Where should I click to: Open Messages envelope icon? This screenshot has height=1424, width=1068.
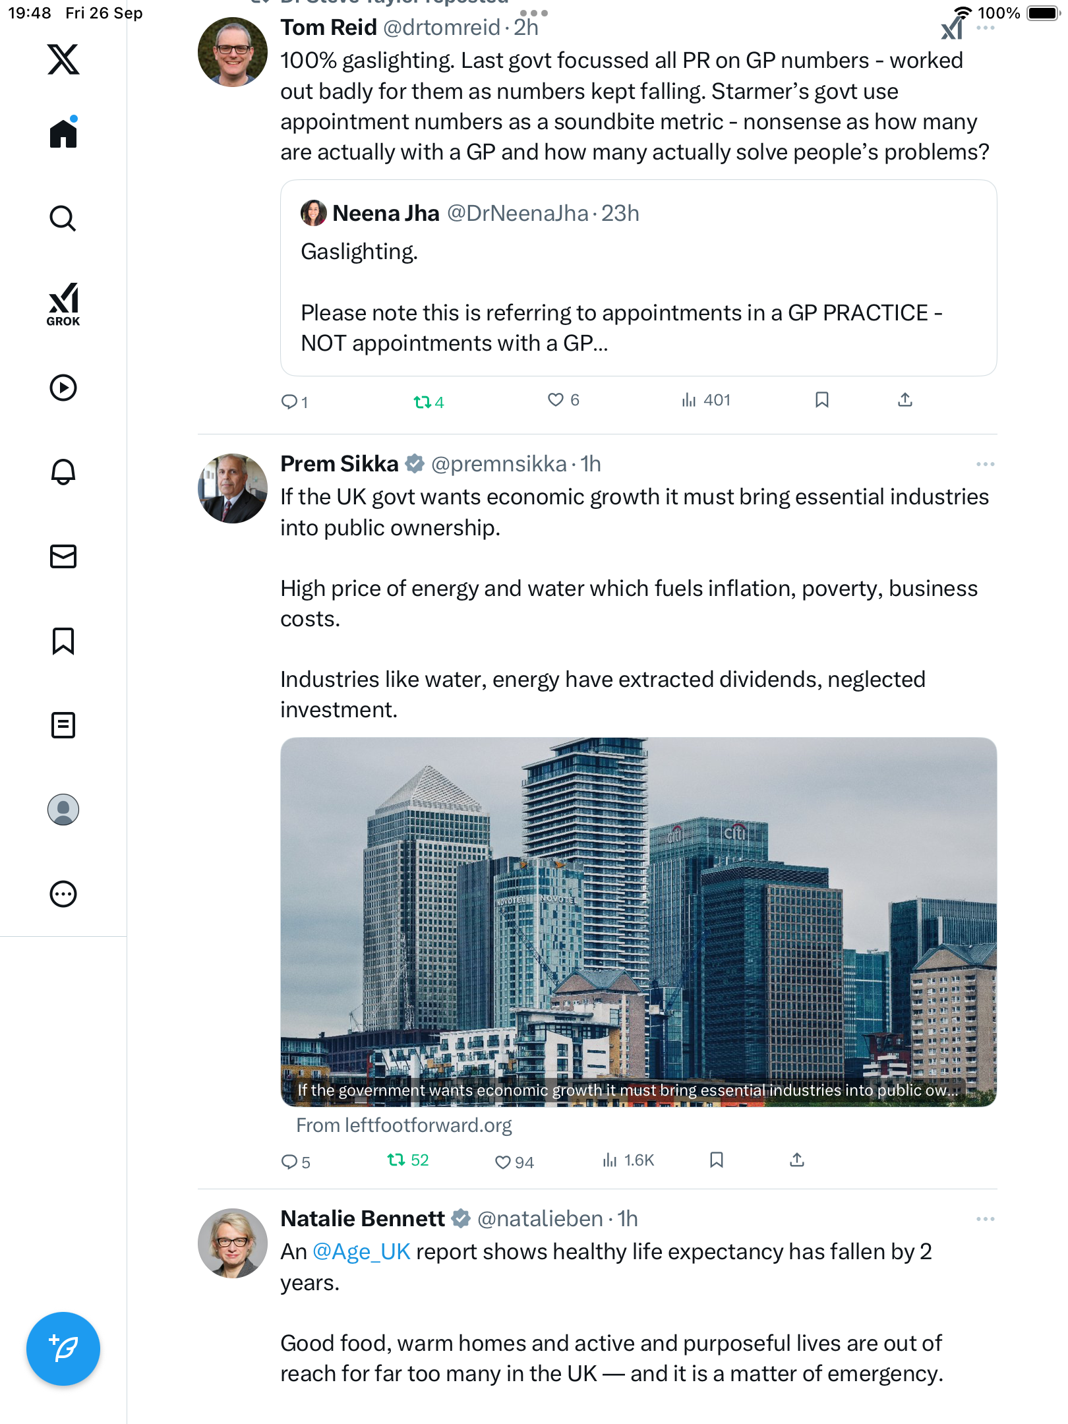point(63,556)
